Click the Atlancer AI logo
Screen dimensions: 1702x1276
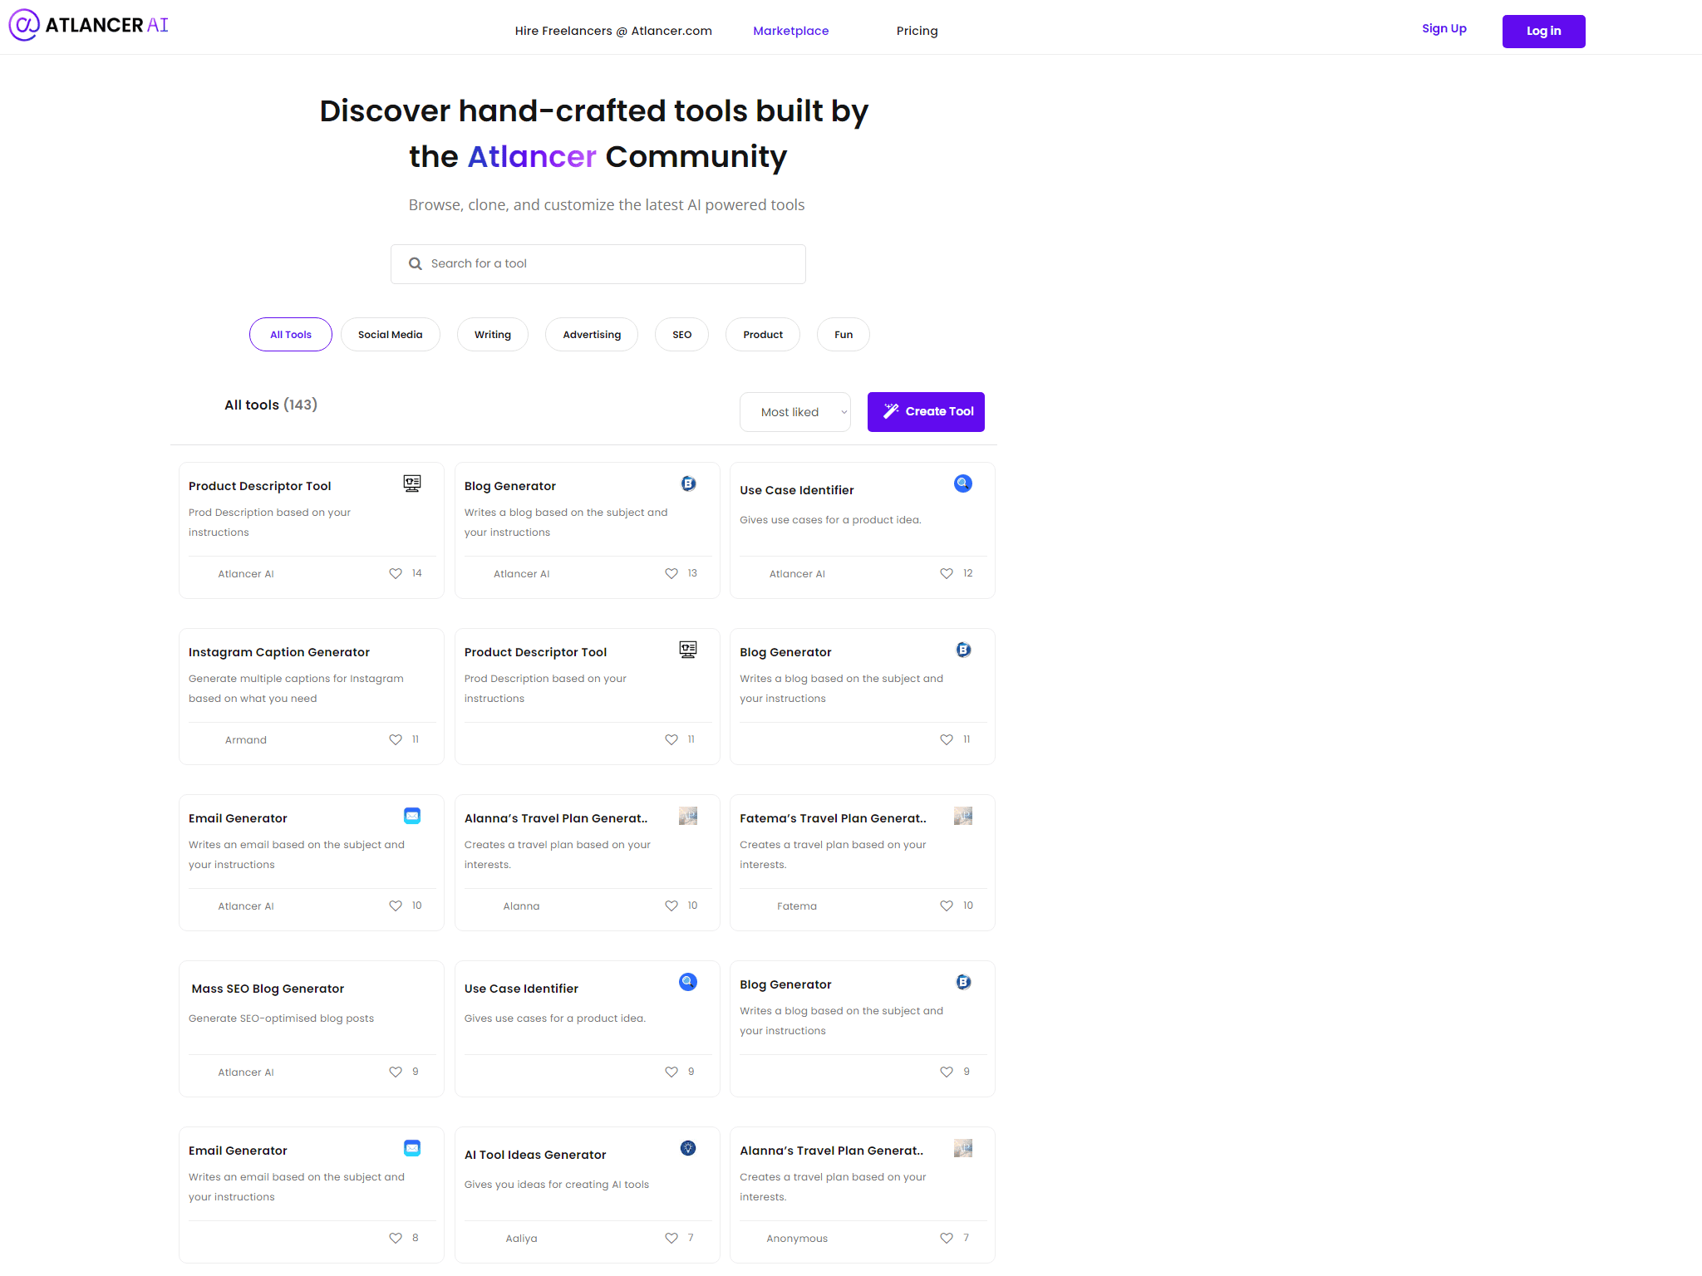pos(88,25)
